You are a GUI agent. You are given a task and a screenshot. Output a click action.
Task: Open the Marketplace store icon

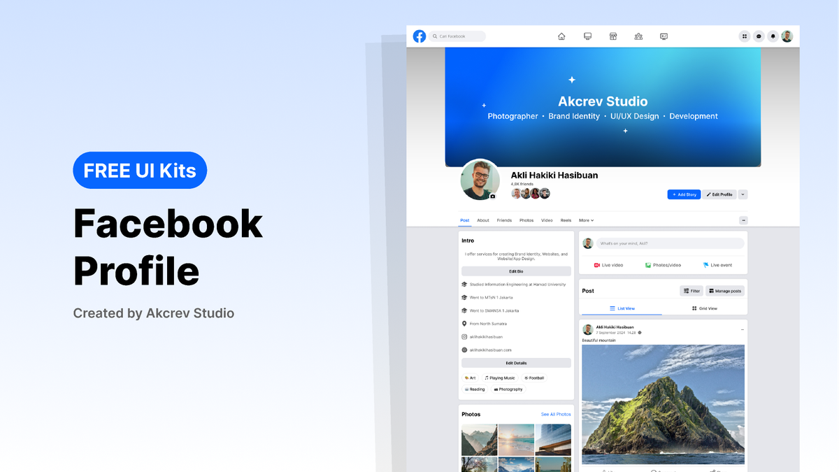coord(613,36)
